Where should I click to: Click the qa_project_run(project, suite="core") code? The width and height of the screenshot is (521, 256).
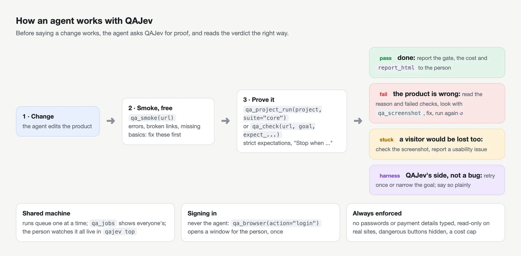coord(283,114)
